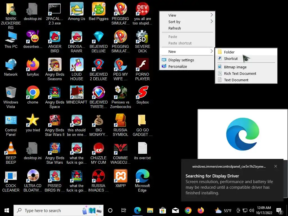Select the its over.txt file
288x216 pixels.
pos(143,151)
